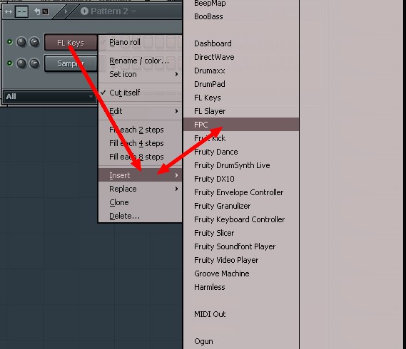Click the plus icon next to Pattern 2
Screen dimensions: 406x349
coord(84,11)
